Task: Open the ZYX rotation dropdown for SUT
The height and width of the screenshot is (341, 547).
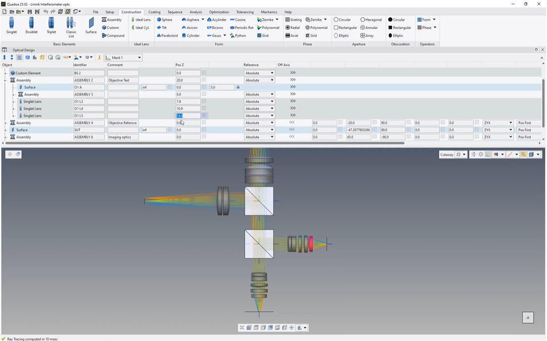Action: (498, 130)
